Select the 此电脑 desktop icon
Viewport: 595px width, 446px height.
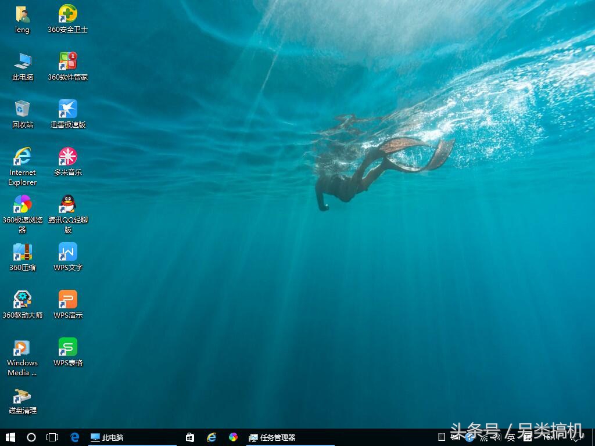(22, 62)
